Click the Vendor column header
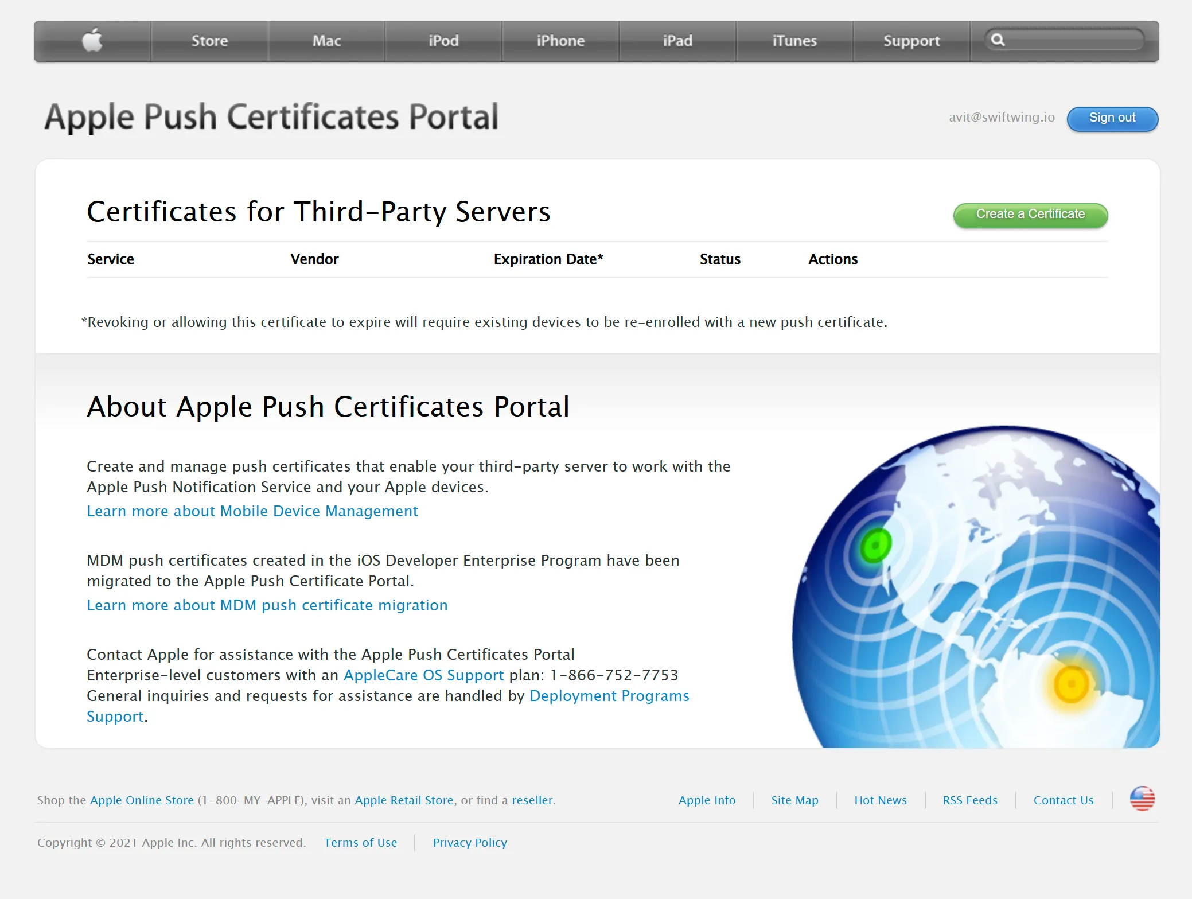Screen dimensions: 1192x899 pos(314,259)
